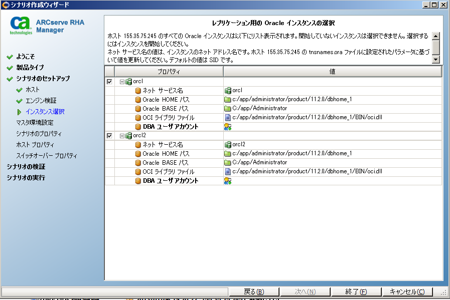Click the orcl2 ネット サービス名 property icon
The height and width of the screenshot is (300, 450).
(x=138, y=145)
